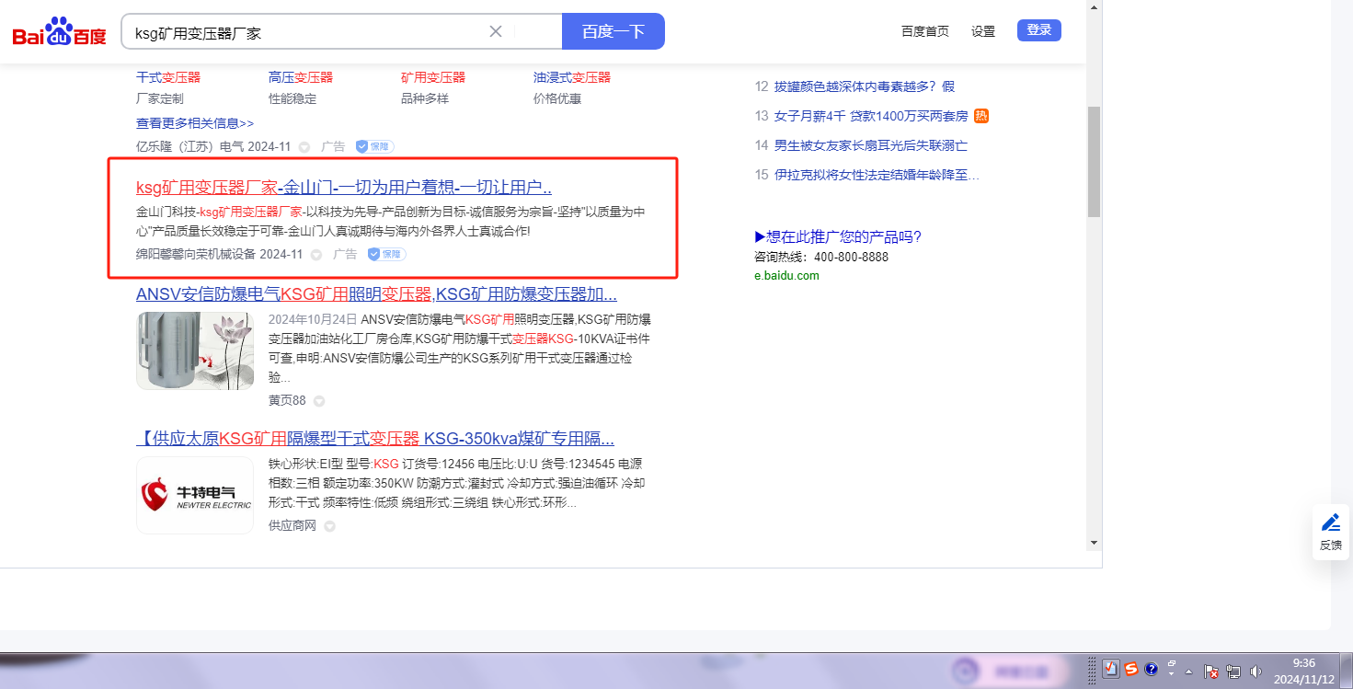Expand the dropdown arrow next to 黄页88
1353x689 pixels.
click(x=319, y=401)
